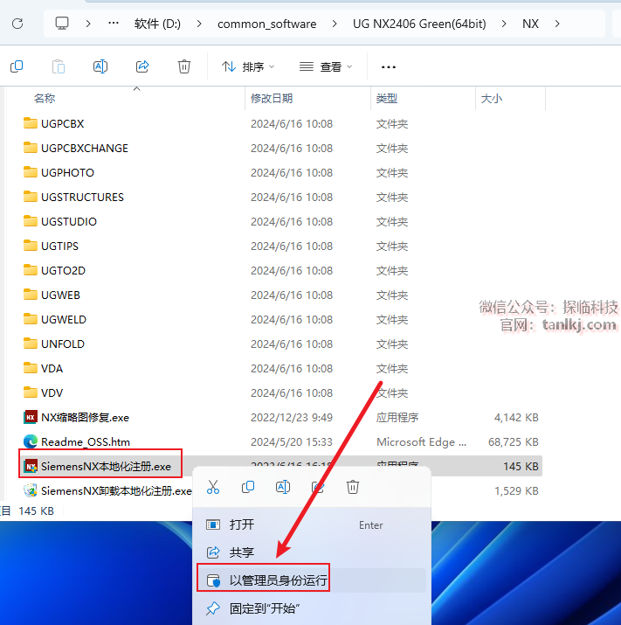Sort by 大小 column header
The image size is (621, 625).
pyautogui.click(x=491, y=98)
